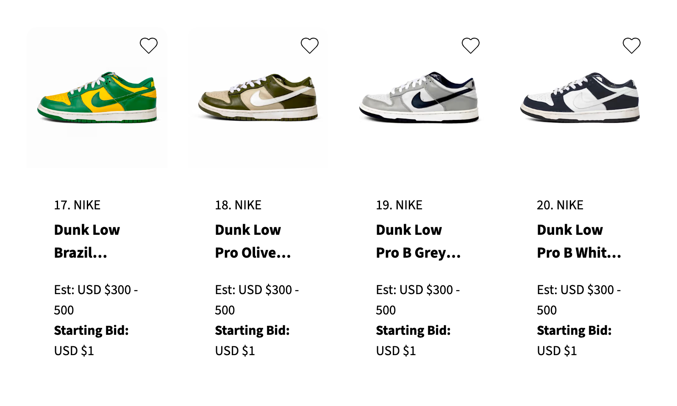The width and height of the screenshot is (677, 406).
Task: Save Dunk Low Pro B Grey to favorites
Action: 471,45
